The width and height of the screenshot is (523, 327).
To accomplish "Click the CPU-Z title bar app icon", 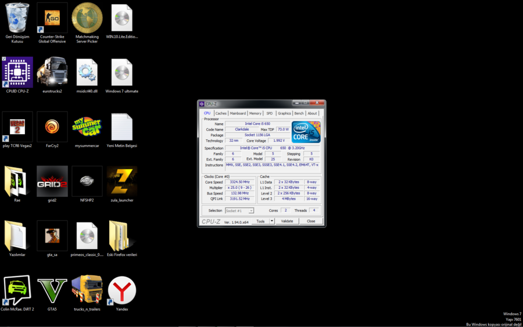I will tap(202, 103).
